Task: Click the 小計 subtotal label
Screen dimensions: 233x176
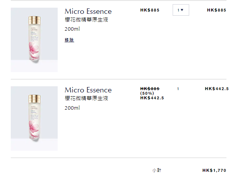Action: [x=156, y=170]
